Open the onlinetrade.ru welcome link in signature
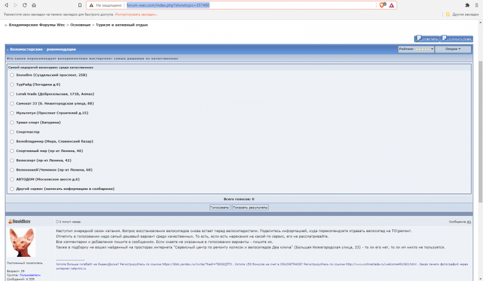 pos(381,264)
